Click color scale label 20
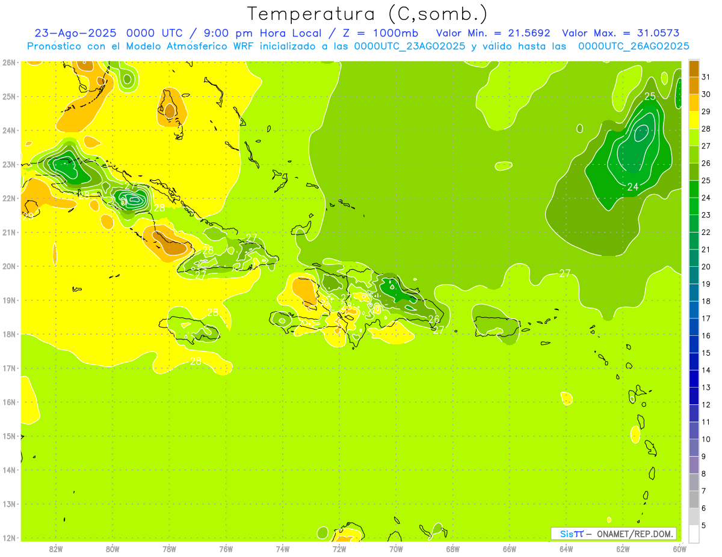Screen dimensions: 722x557 pyautogui.click(x=706, y=266)
